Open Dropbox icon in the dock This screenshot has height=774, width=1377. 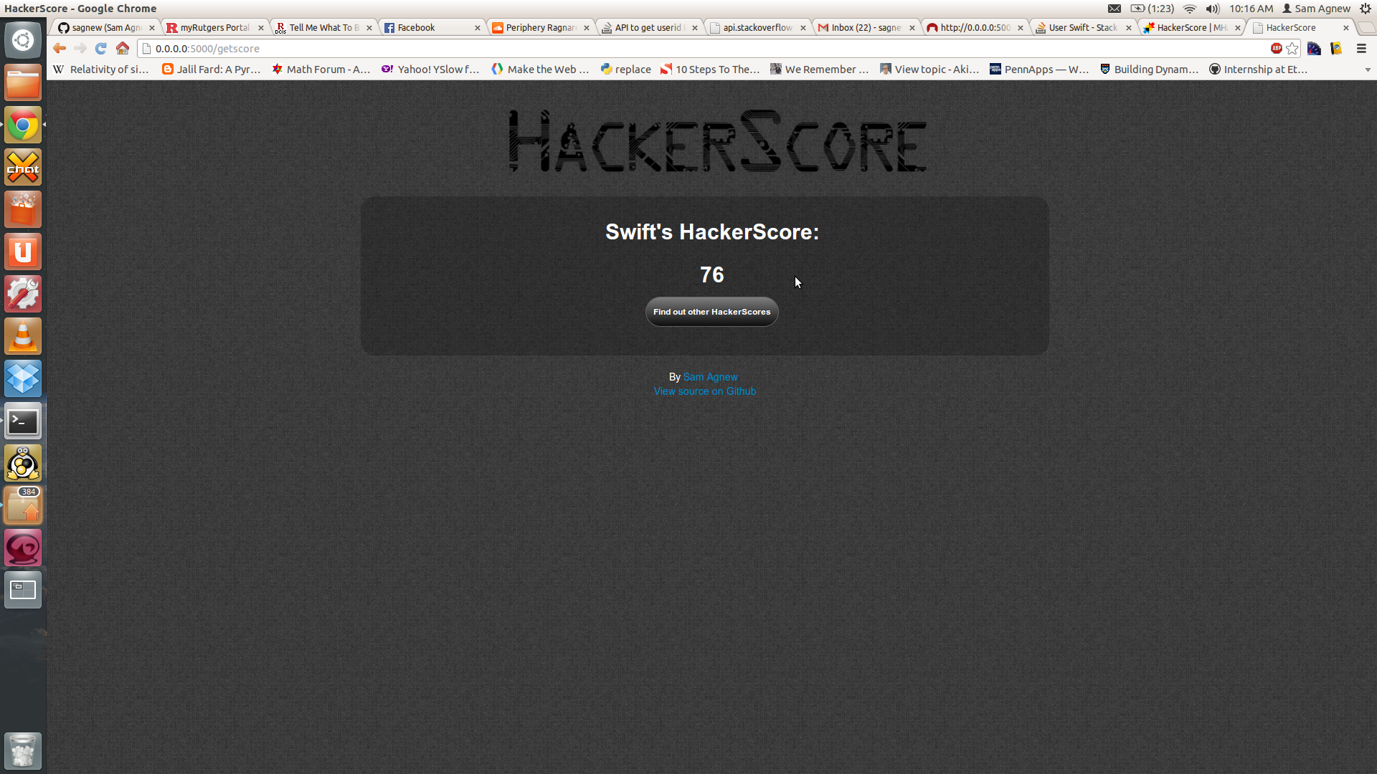(23, 378)
